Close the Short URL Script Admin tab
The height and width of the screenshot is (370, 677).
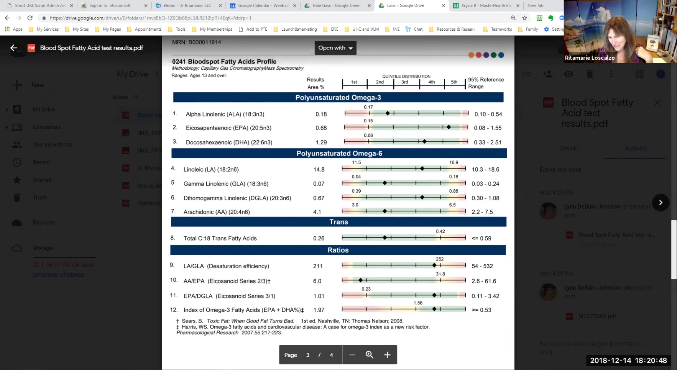pyautogui.click(x=71, y=6)
